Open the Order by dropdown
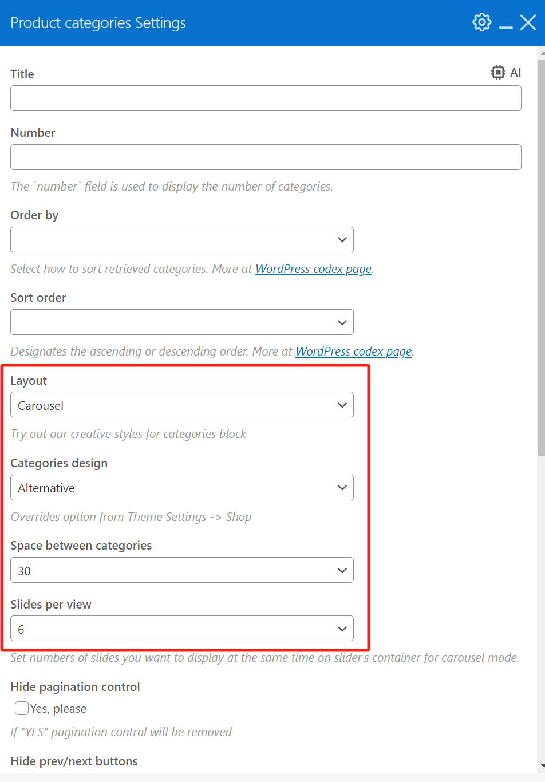Viewport: 545px width, 782px height. [x=182, y=240]
